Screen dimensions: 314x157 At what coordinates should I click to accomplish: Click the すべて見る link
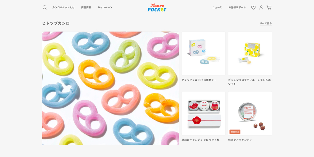(x=266, y=23)
